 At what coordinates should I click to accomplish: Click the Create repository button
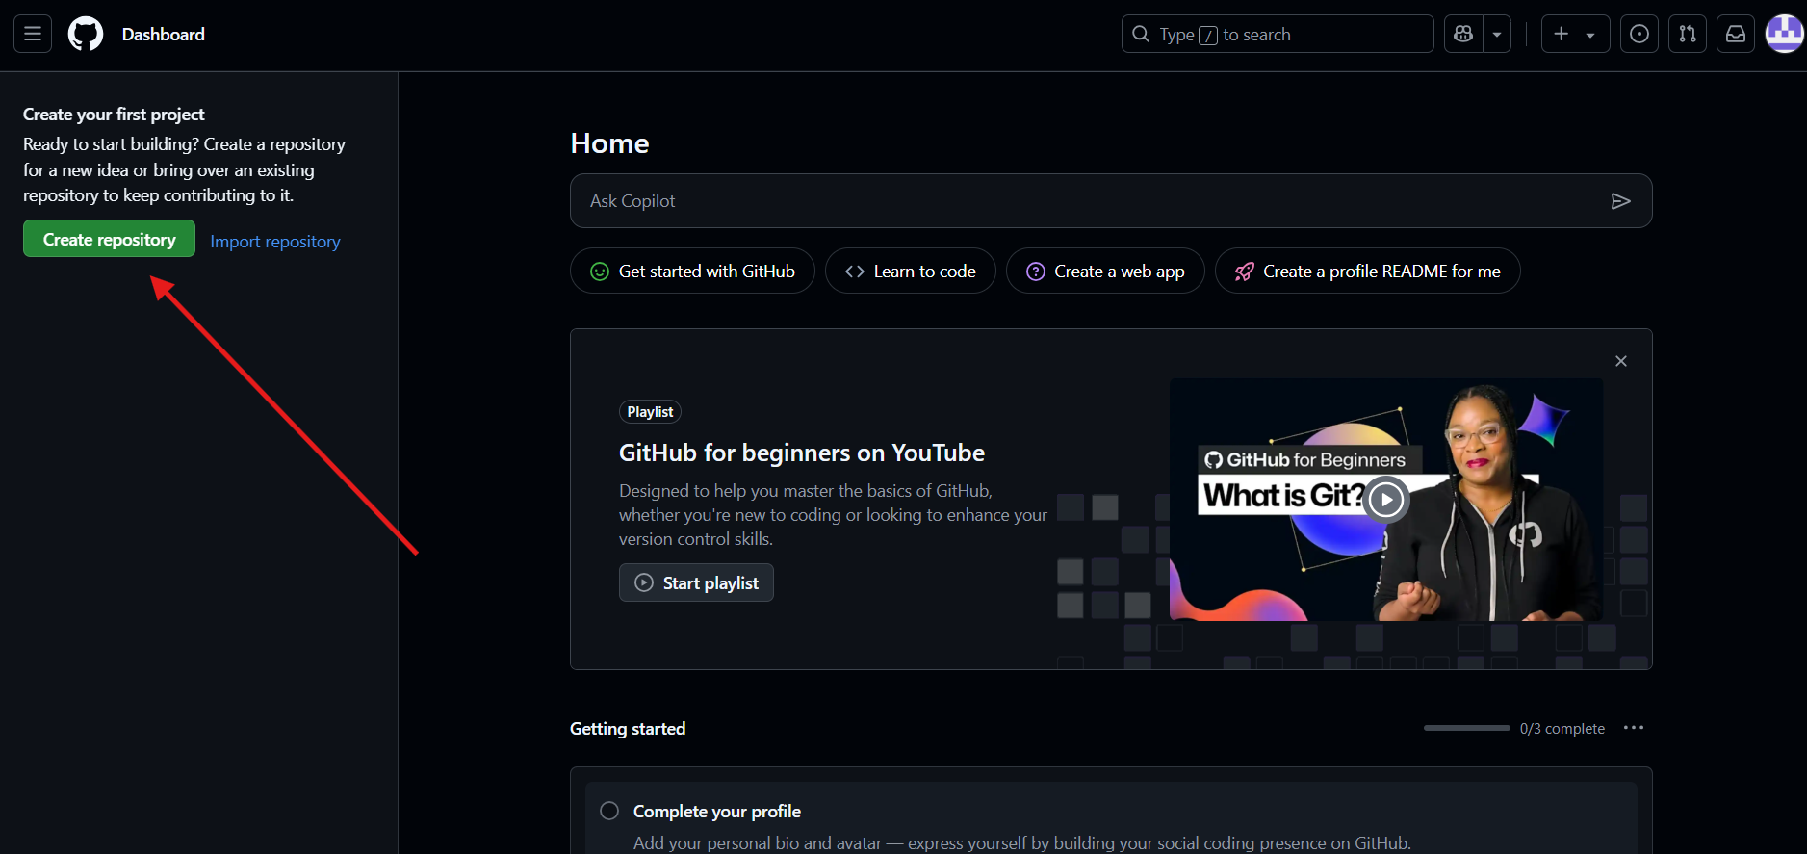tap(109, 239)
